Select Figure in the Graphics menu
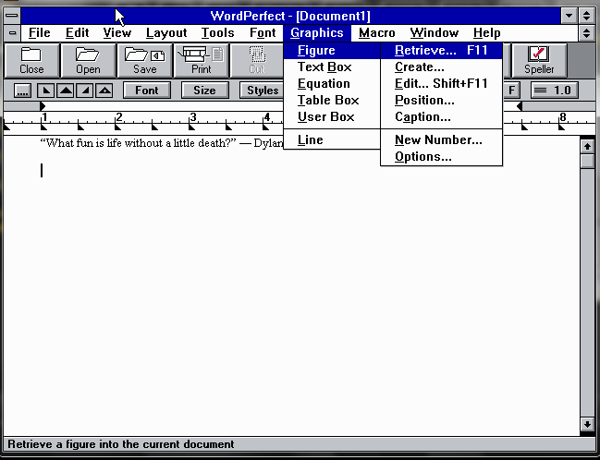The width and height of the screenshot is (600, 460). (x=332, y=51)
